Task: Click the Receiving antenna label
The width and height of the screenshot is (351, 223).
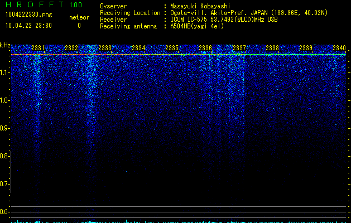Action: point(128,26)
